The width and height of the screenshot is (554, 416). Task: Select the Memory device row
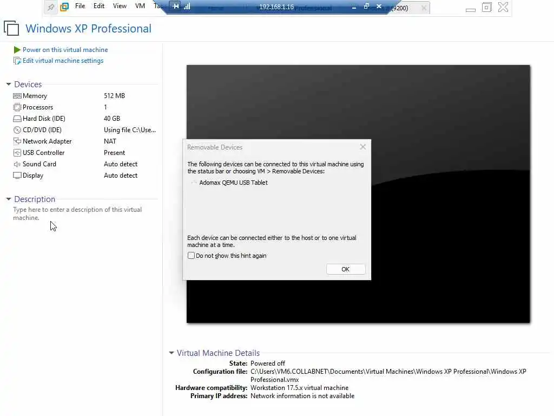pos(85,96)
